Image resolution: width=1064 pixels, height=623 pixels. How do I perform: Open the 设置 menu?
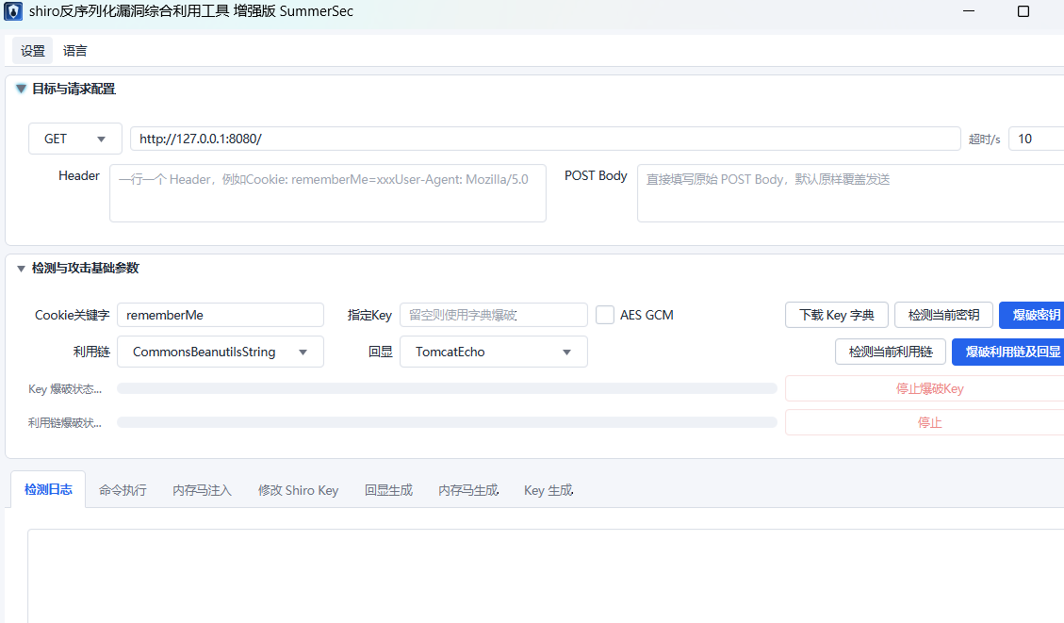[x=33, y=51]
